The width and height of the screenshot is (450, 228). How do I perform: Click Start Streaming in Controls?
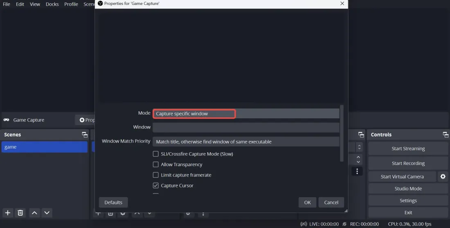click(408, 149)
